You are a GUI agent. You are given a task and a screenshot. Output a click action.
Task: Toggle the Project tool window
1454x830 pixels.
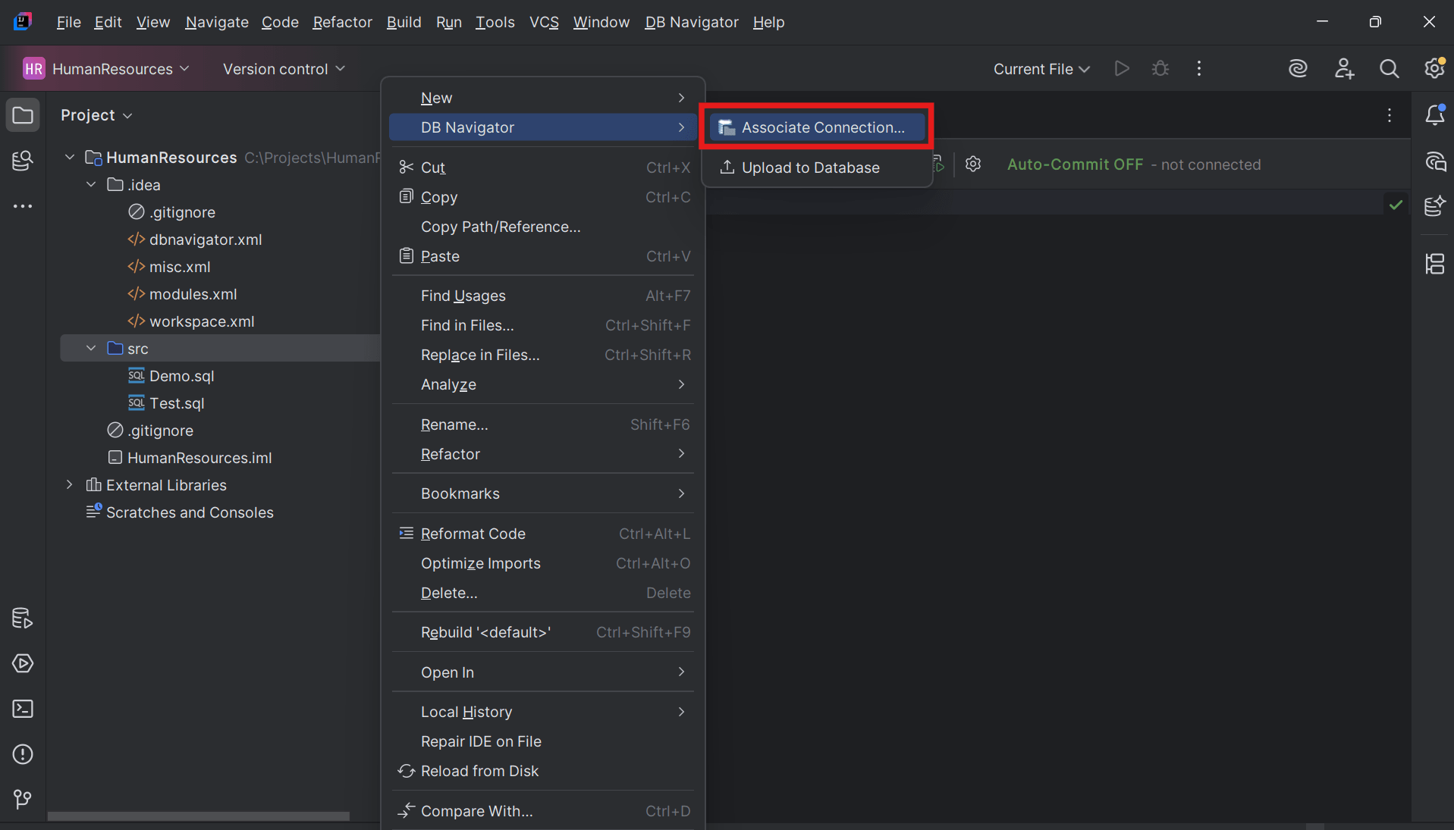23,114
